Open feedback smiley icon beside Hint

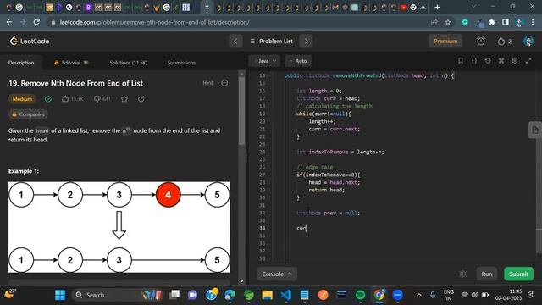pyautogui.click(x=224, y=83)
